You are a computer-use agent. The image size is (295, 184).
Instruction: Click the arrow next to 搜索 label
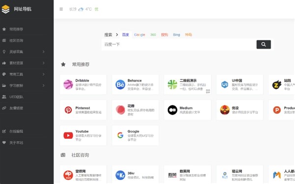click(x=117, y=34)
